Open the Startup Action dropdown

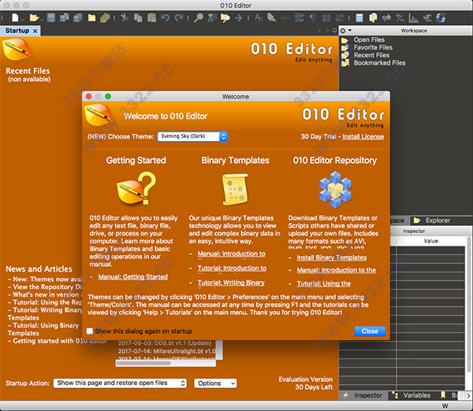pyautogui.click(x=120, y=383)
